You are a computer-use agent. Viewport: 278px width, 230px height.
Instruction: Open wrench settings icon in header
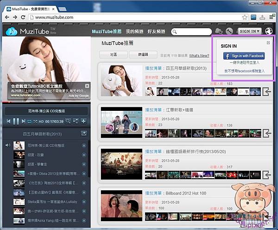coord(229,31)
